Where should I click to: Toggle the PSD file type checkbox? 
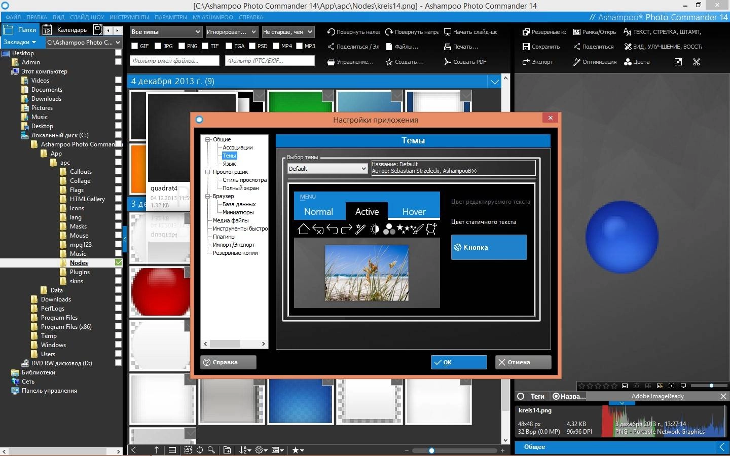coord(252,46)
